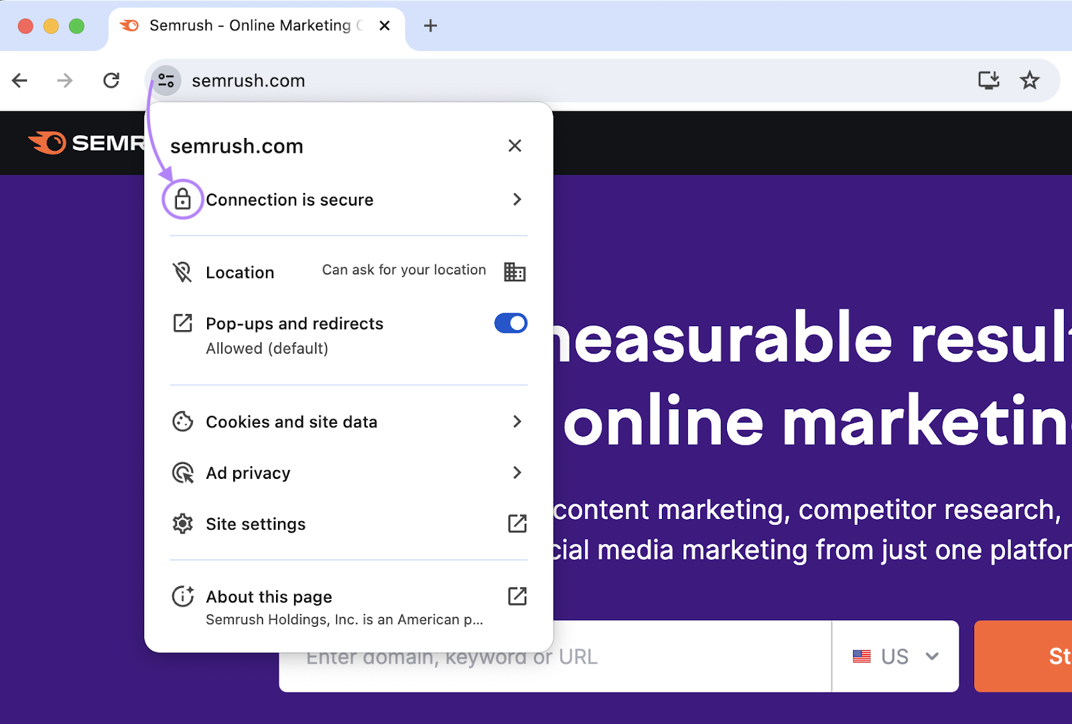Open the site information tune icon in address bar
The width and height of the screenshot is (1072, 724).
166,80
